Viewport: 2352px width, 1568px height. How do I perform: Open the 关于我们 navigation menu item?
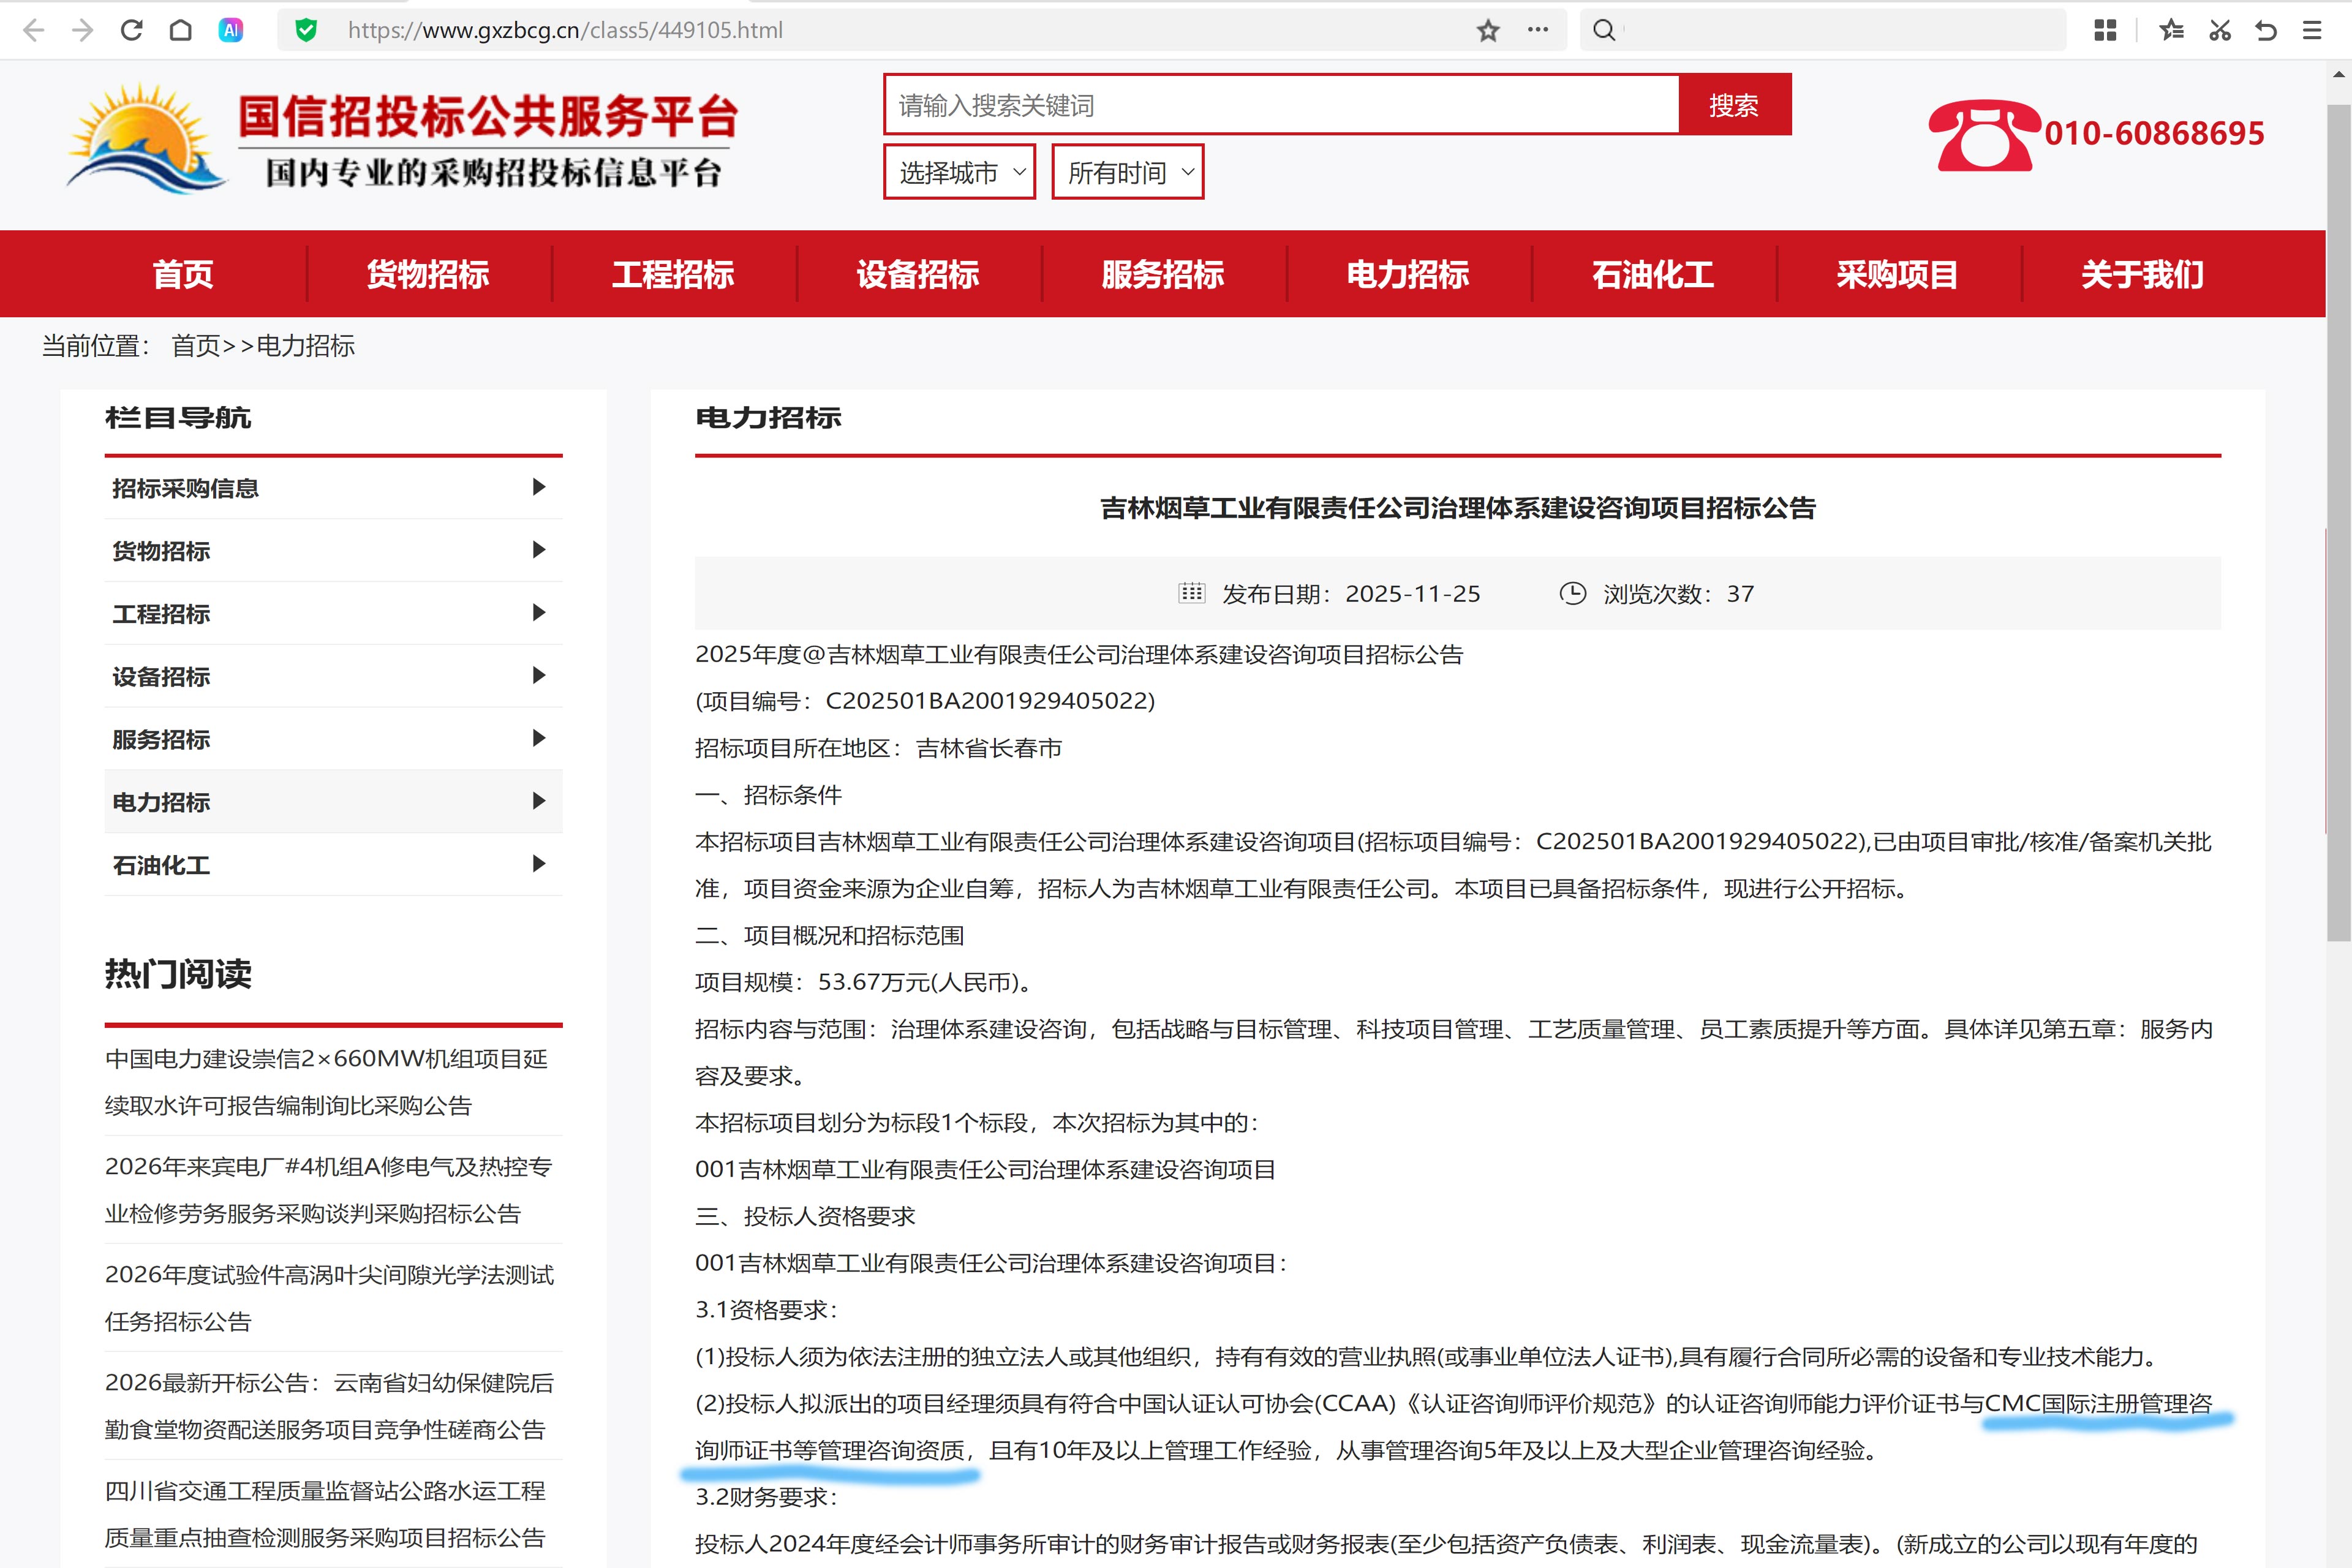tap(2142, 274)
